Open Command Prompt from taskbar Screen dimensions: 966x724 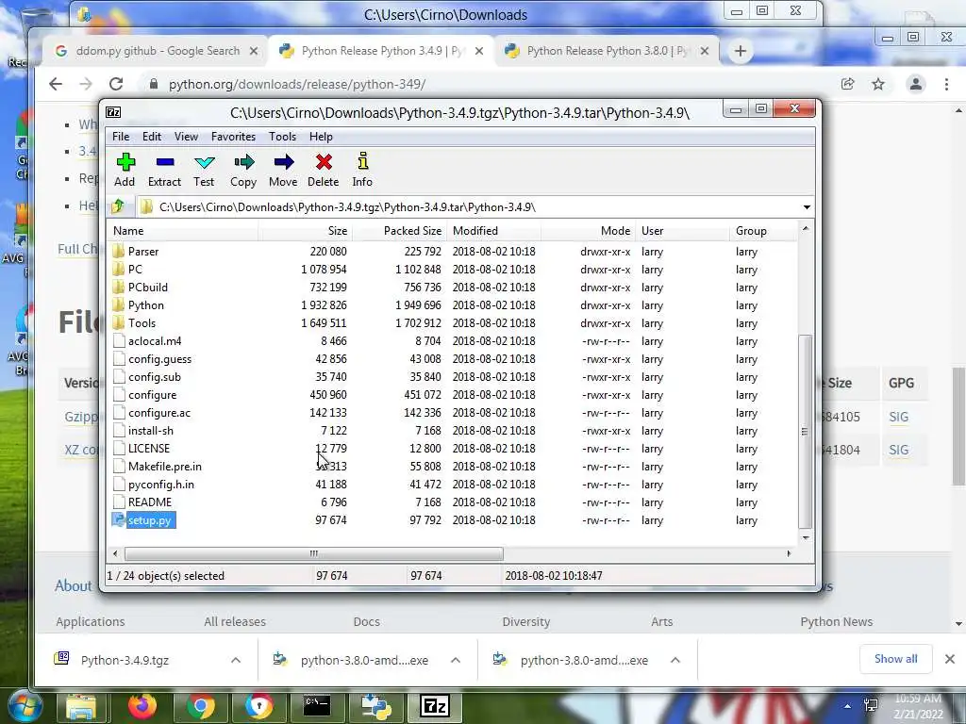317,706
